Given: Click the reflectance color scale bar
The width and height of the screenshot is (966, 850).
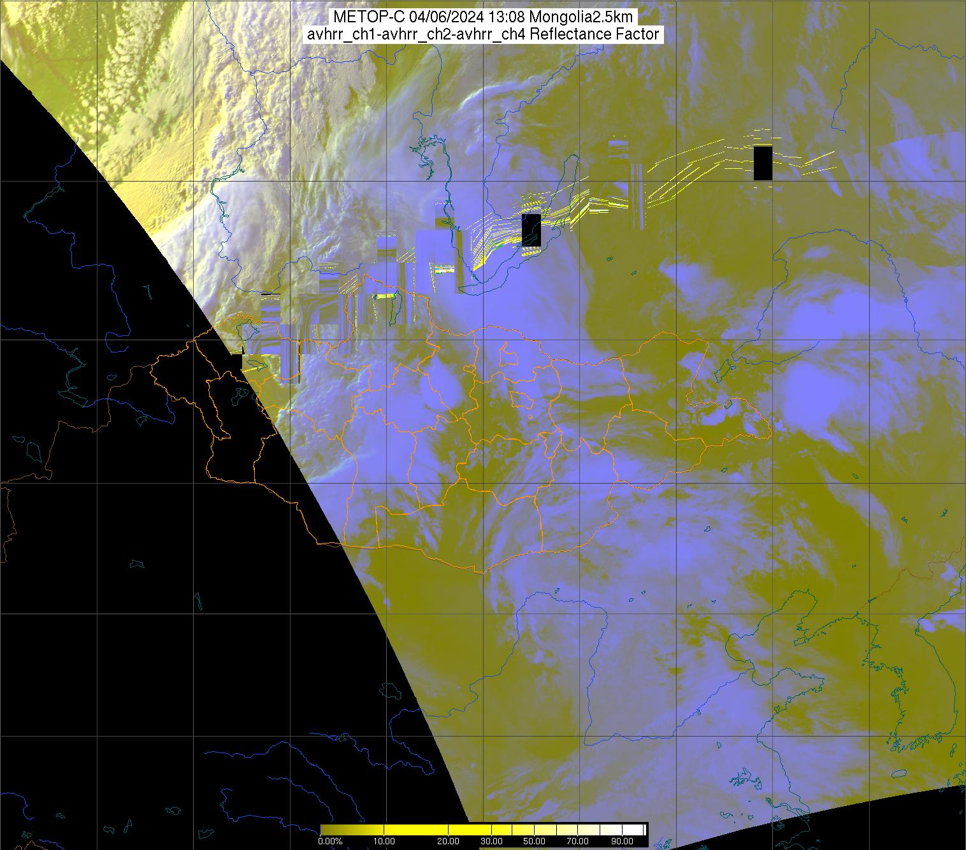Looking at the screenshot, I should click(x=483, y=830).
